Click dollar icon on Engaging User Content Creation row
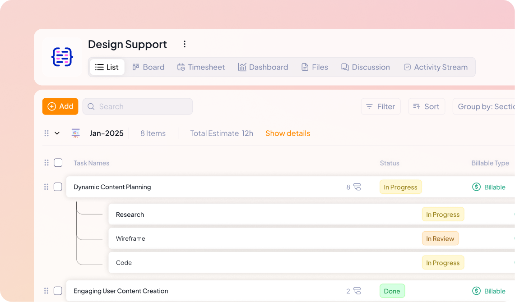The height and width of the screenshot is (302, 515). pos(476,291)
